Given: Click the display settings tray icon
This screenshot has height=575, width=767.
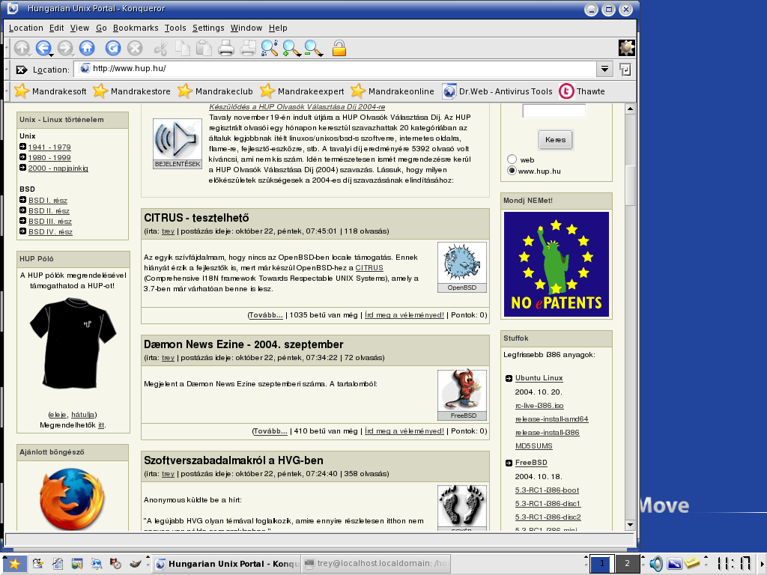Looking at the screenshot, I should click(674, 564).
